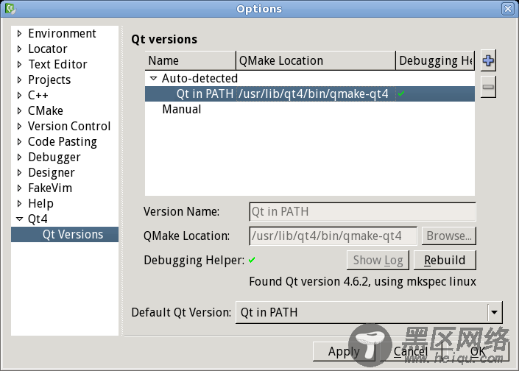Select the Text Editor label
This screenshot has height=371, width=519.
tap(57, 64)
